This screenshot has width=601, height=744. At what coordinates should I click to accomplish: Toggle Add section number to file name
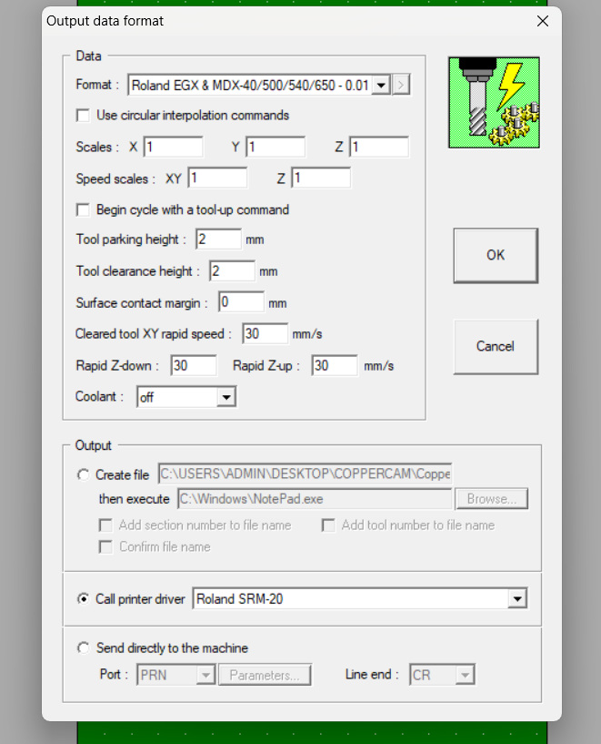click(x=105, y=525)
